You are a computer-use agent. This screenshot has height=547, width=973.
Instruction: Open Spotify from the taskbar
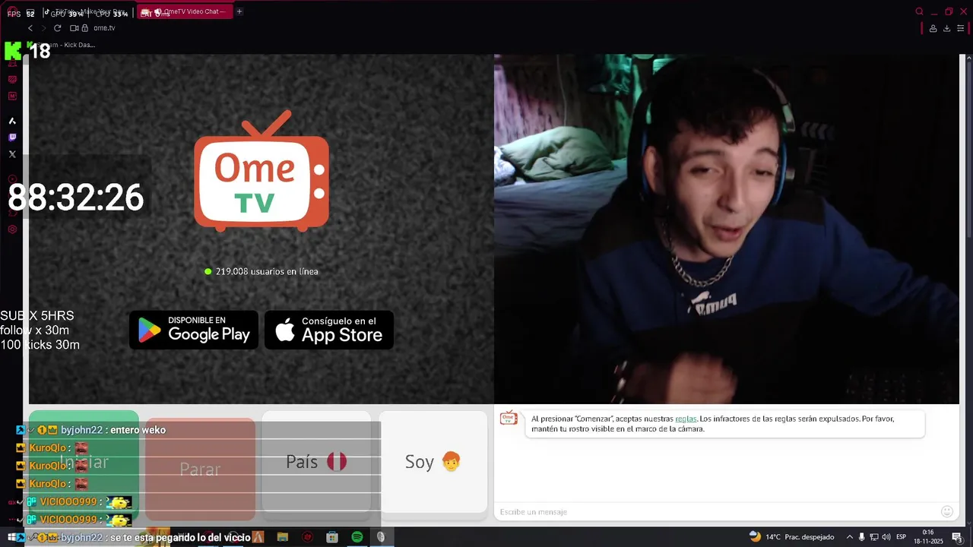coord(357,537)
